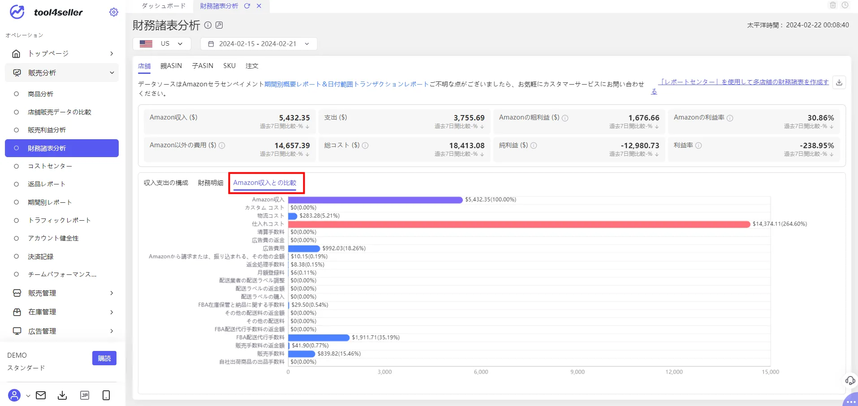Click the share icon beside 財務諸表分析 title
This screenshot has height=406, width=858.
[219, 25]
